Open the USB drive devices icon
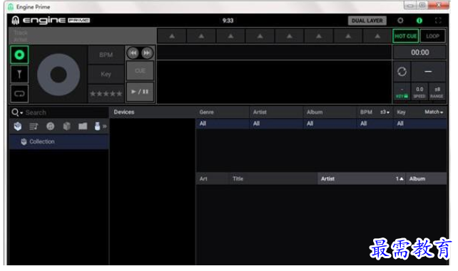Screen dimensions: 458x271 point(97,126)
